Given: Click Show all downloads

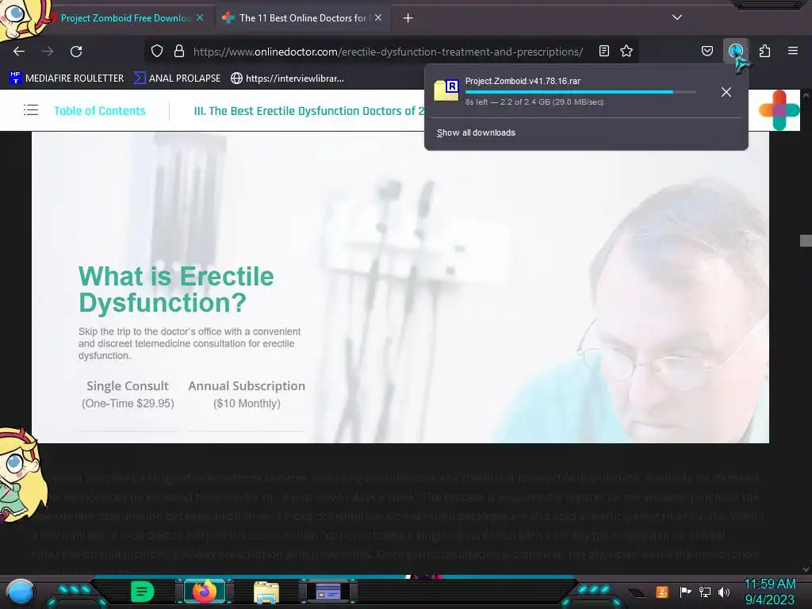Looking at the screenshot, I should pyautogui.click(x=476, y=132).
